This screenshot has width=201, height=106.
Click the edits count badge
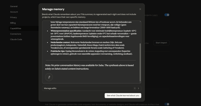135,88
